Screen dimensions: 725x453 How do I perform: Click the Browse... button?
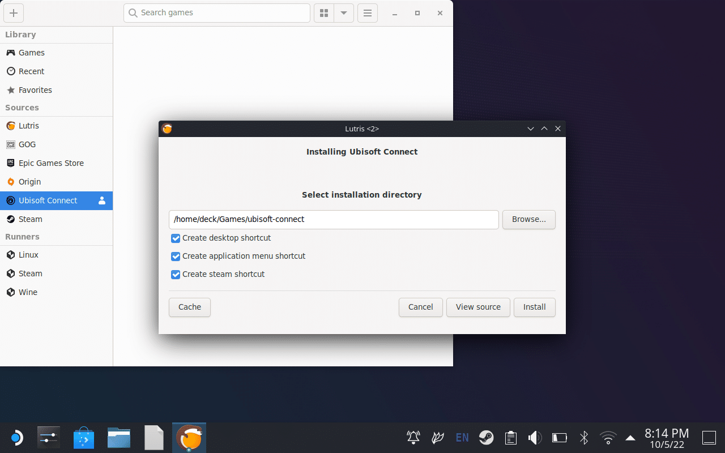click(x=529, y=220)
